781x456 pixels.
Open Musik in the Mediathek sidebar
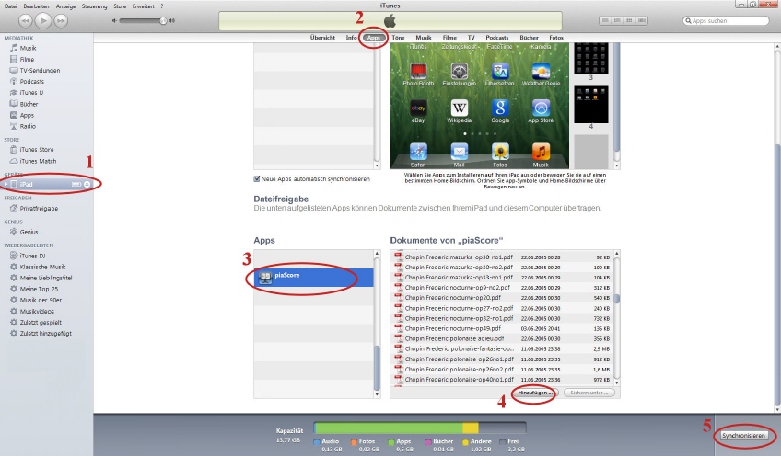tap(28, 48)
